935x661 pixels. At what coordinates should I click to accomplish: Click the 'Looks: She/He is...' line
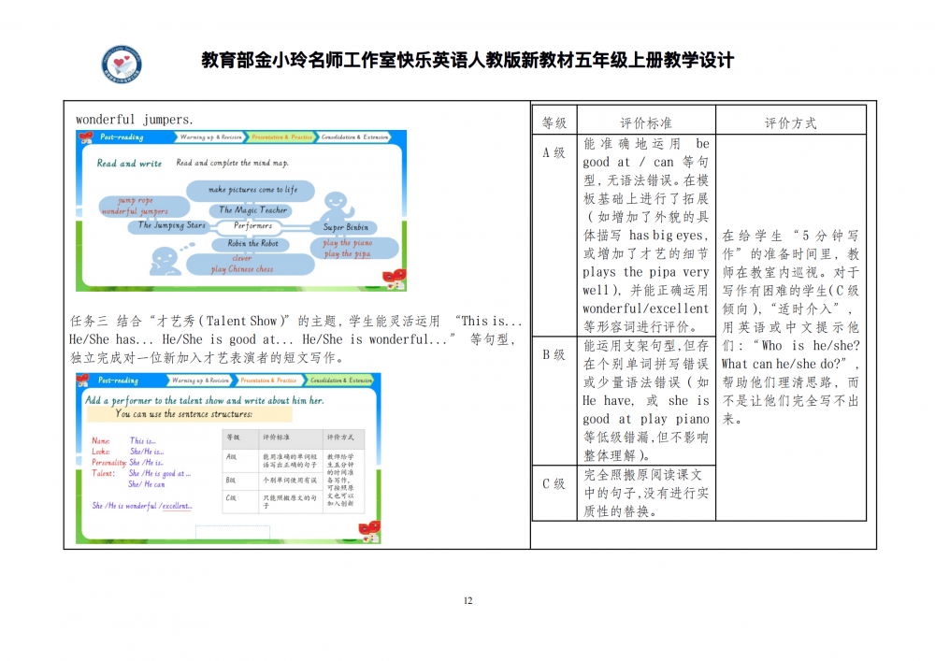pyautogui.click(x=127, y=452)
